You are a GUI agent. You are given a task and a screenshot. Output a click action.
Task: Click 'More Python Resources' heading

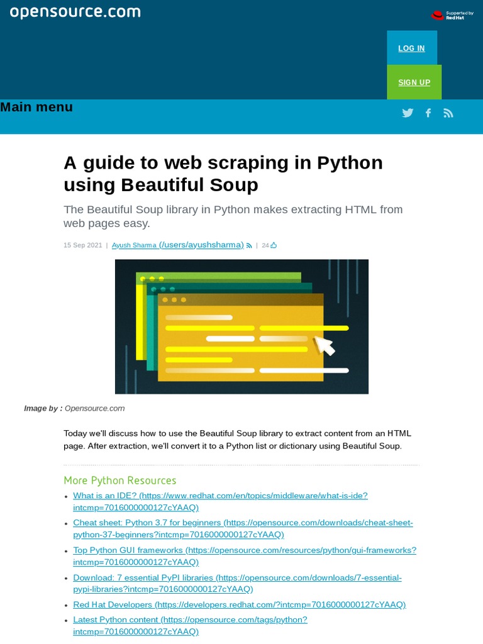120,480
